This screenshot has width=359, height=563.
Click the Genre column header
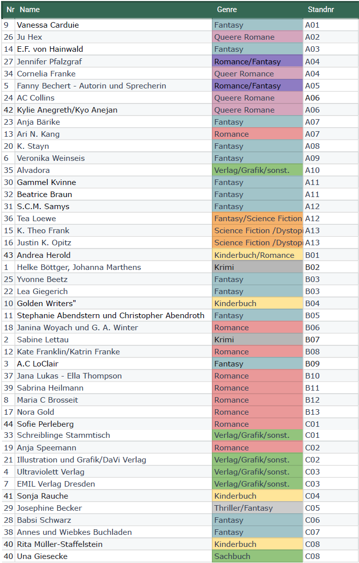(226, 10)
